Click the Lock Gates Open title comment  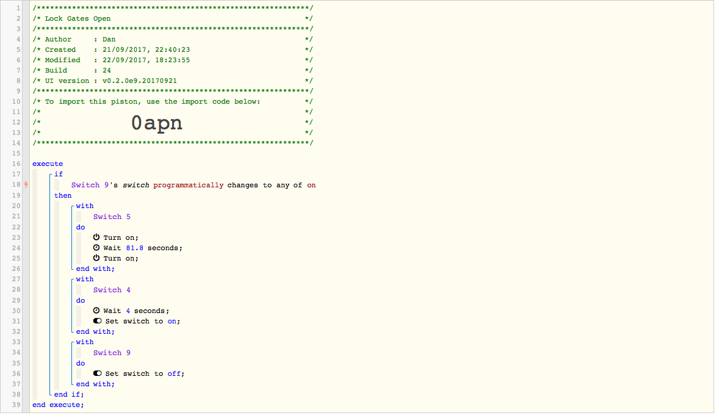point(172,19)
